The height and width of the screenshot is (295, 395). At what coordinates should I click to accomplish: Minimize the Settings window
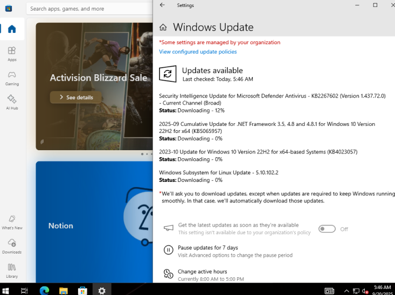(357, 5)
